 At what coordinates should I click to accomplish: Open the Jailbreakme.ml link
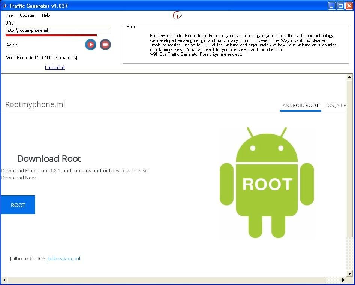point(64,258)
